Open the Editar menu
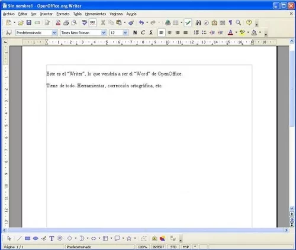This screenshot has height=250, width=296. click(22, 14)
